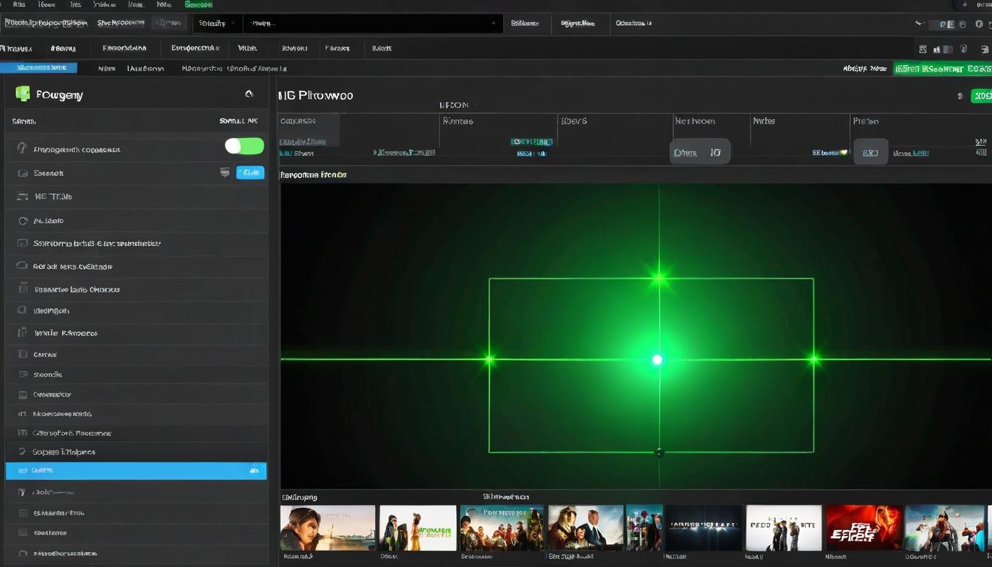Click the small monitor icon left of the blue sidebar button

[x=224, y=172]
